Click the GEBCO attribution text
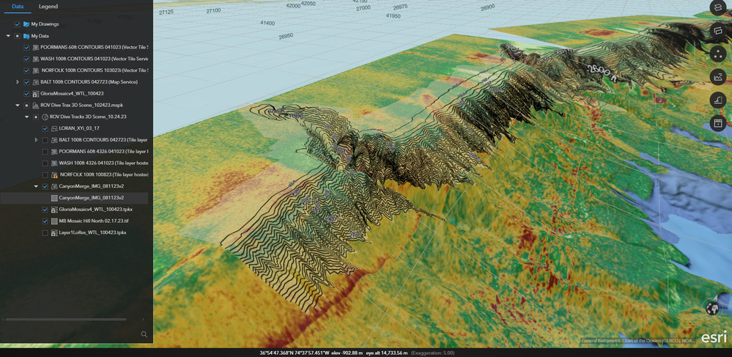This screenshot has width=732, height=357. click(637, 341)
